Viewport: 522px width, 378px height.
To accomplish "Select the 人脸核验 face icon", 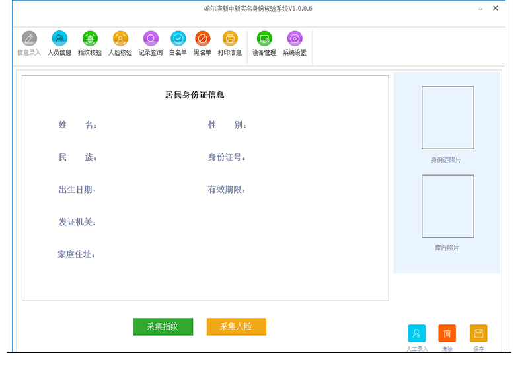I will coord(120,38).
